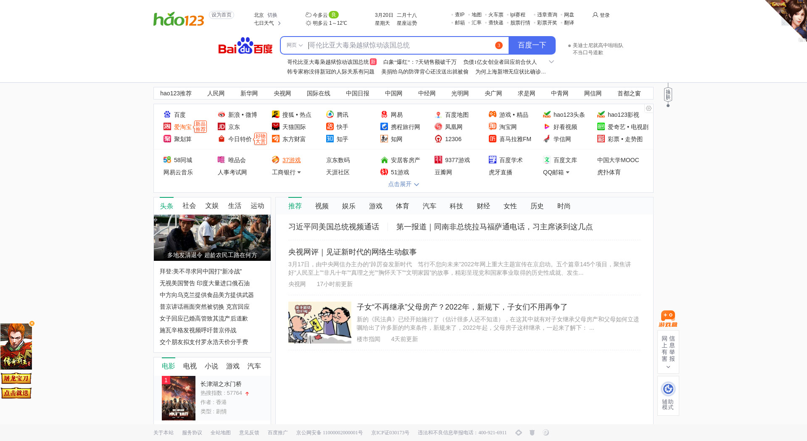
Task: Open the 百度学术 icon link
Action: point(493,160)
